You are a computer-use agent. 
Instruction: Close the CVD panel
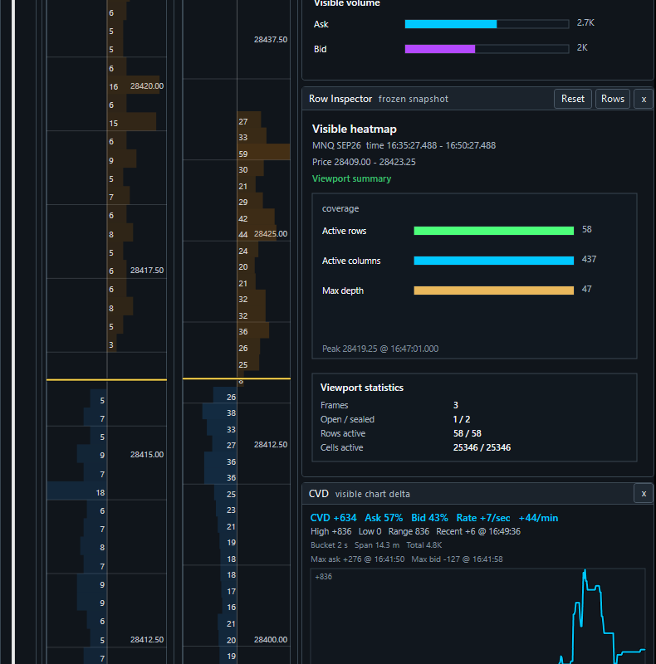pyautogui.click(x=644, y=493)
